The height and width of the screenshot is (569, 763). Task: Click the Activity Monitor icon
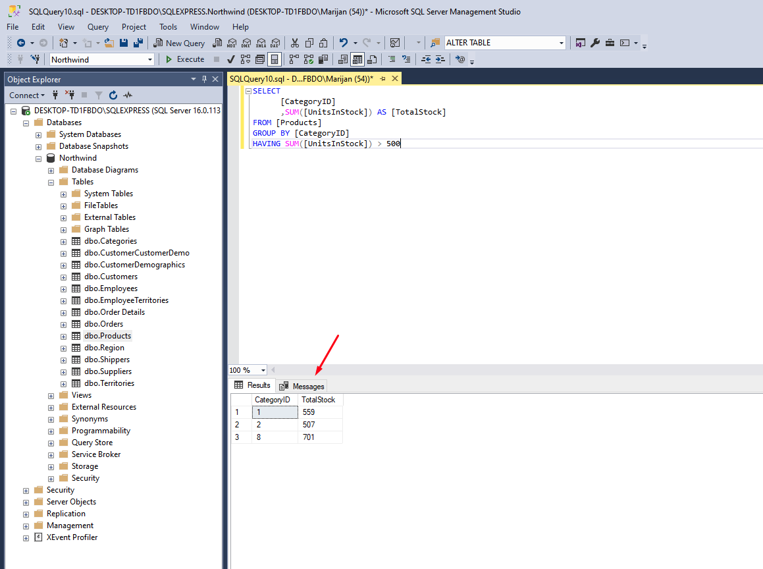coord(128,95)
